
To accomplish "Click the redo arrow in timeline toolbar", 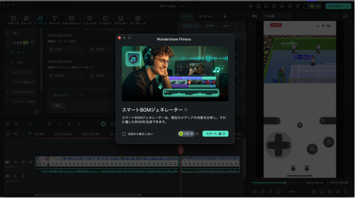I will [x=40, y=124].
